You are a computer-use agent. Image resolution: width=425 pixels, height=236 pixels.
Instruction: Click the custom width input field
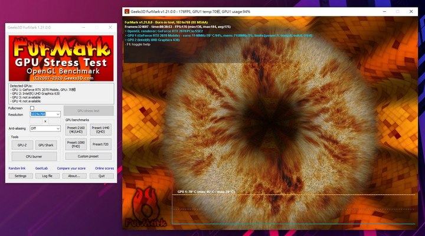pos(36,121)
